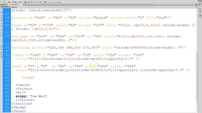Turn on Live view
Viewport: 202px width, 113px height.
(20, 2)
